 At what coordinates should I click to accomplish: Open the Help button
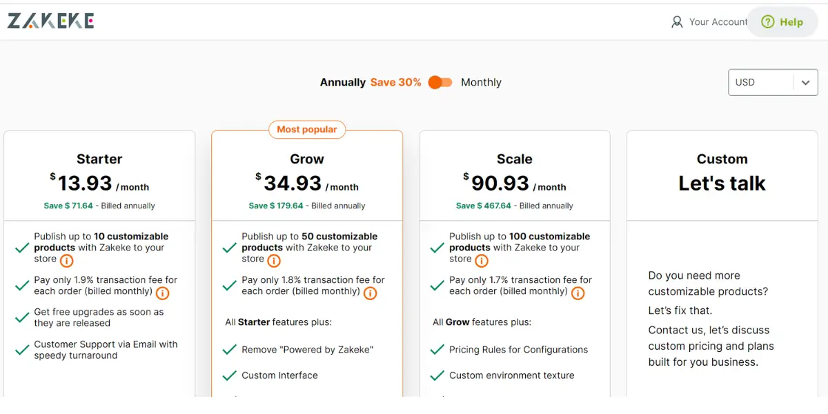(782, 22)
